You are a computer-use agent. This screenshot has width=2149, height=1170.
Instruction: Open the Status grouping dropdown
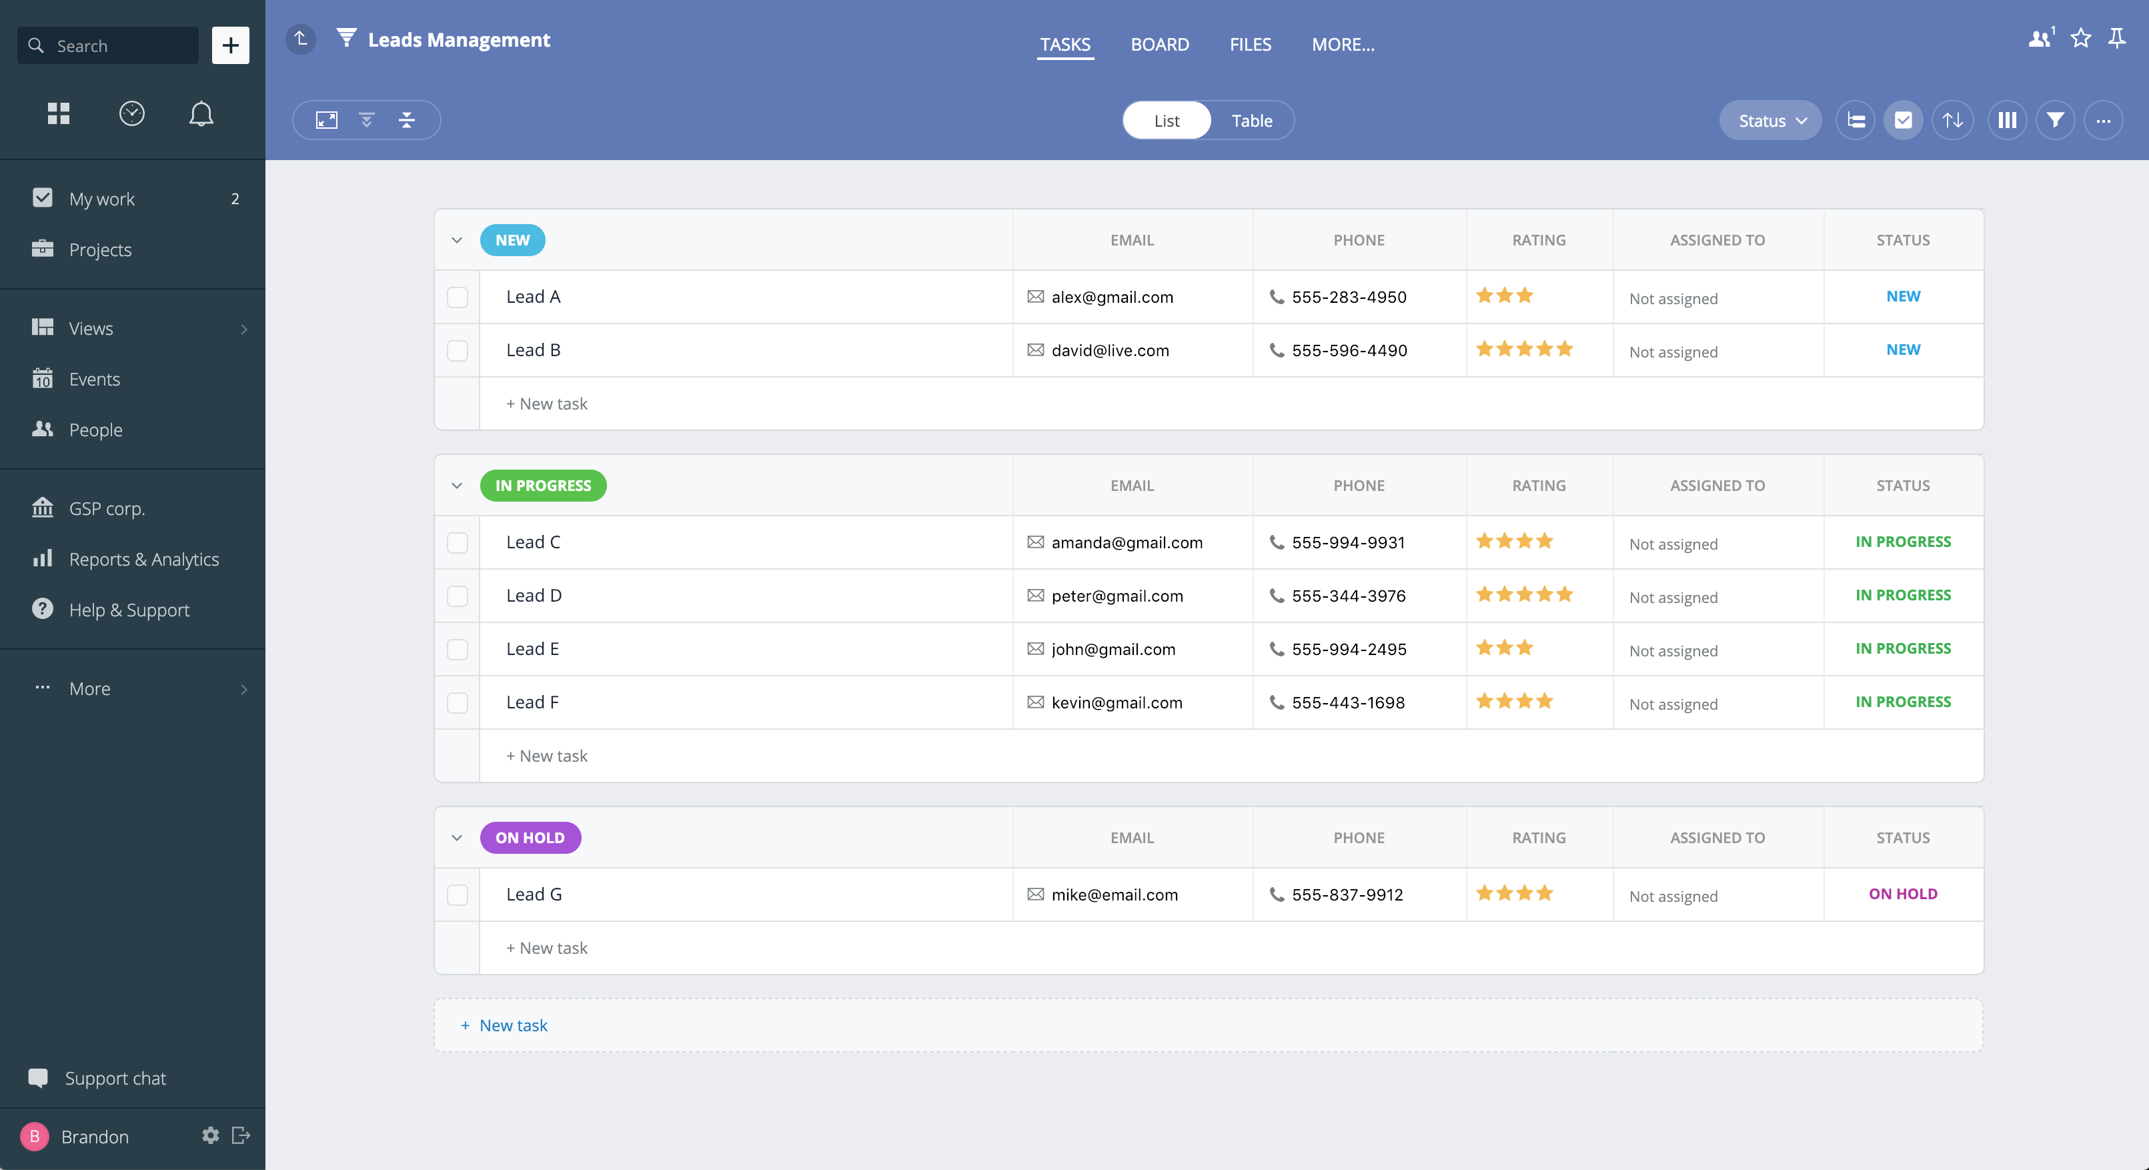point(1770,120)
